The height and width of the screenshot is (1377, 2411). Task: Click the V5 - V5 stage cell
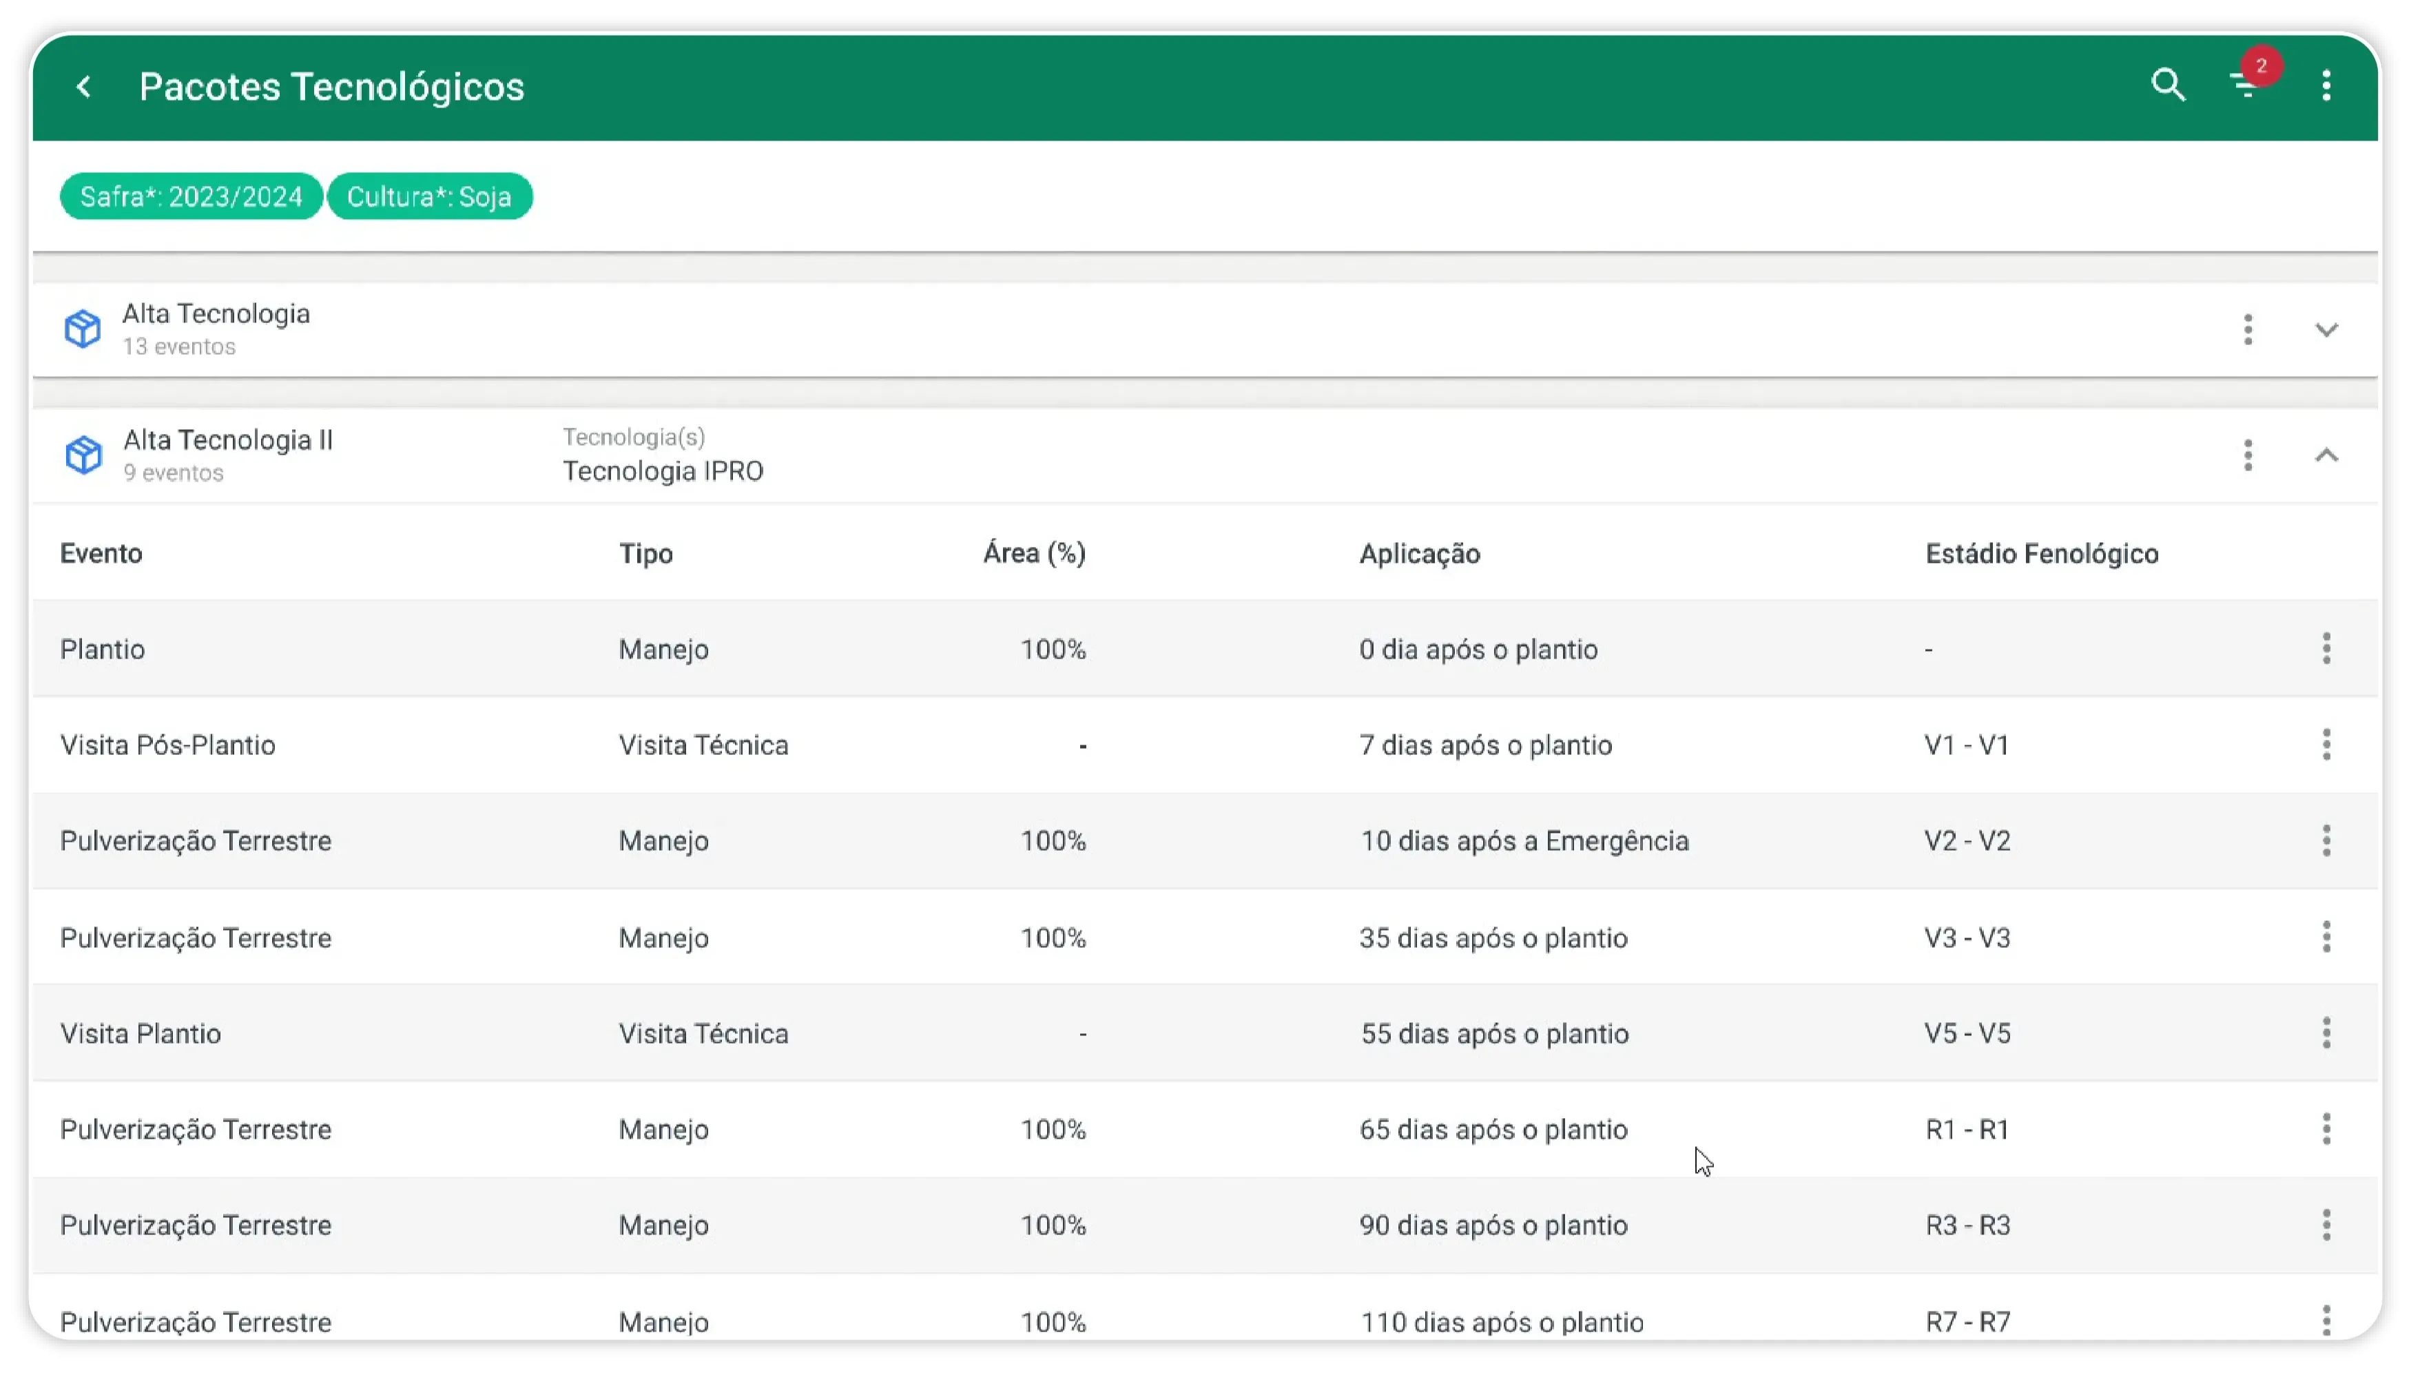coord(1967,1034)
